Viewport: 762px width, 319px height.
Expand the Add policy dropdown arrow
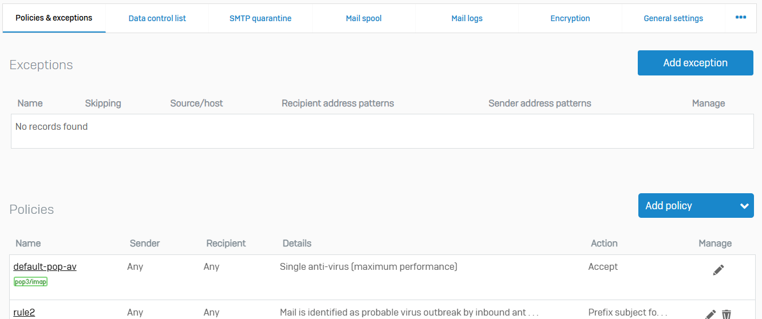[x=744, y=206]
